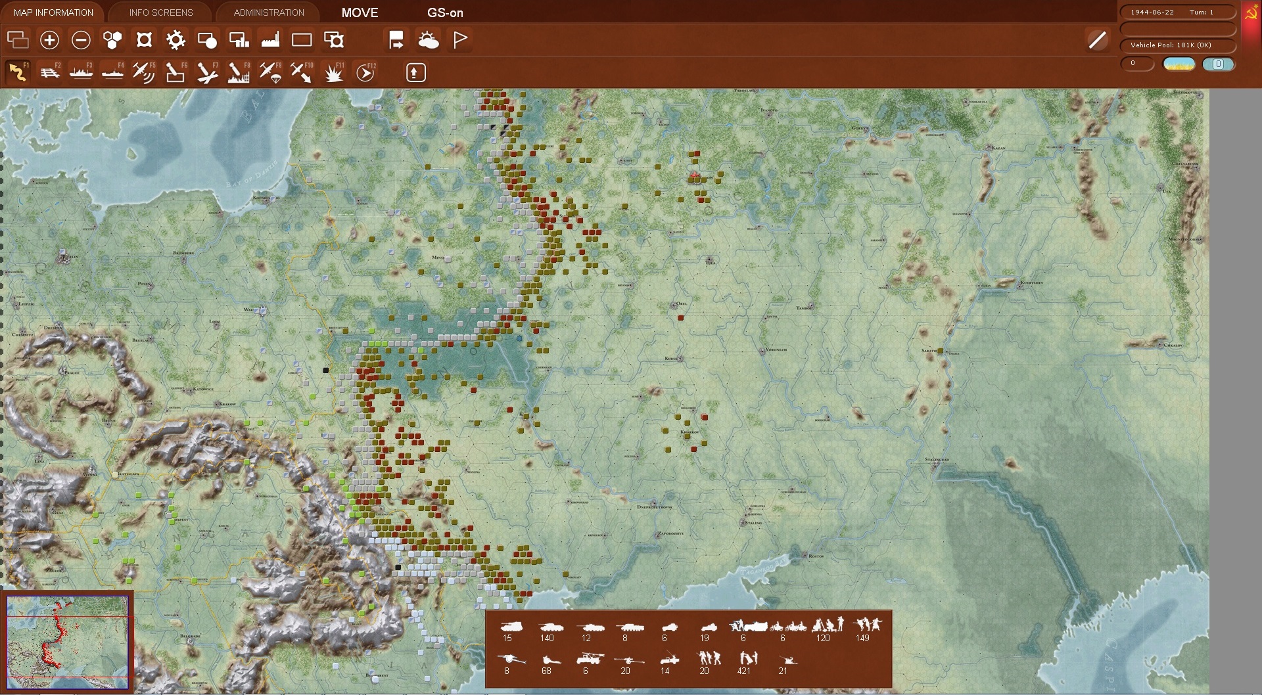This screenshot has height=695, width=1262.
Task: Select the F5 air reconnaissance mission
Action: [144, 72]
